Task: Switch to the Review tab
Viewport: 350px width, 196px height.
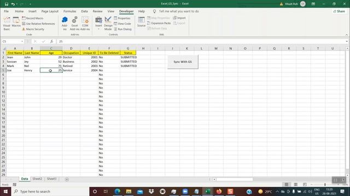Action: [x=97, y=11]
